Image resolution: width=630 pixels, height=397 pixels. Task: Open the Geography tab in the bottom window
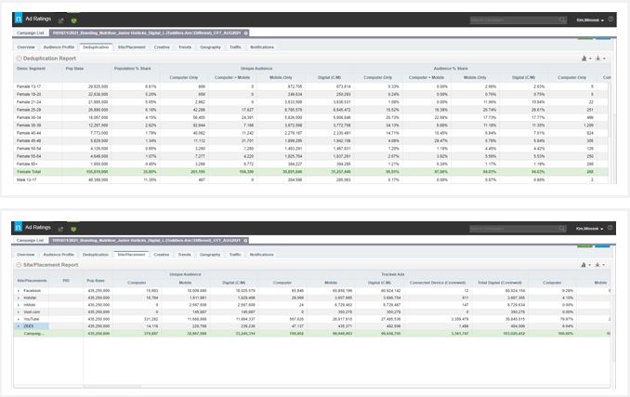coord(210,254)
